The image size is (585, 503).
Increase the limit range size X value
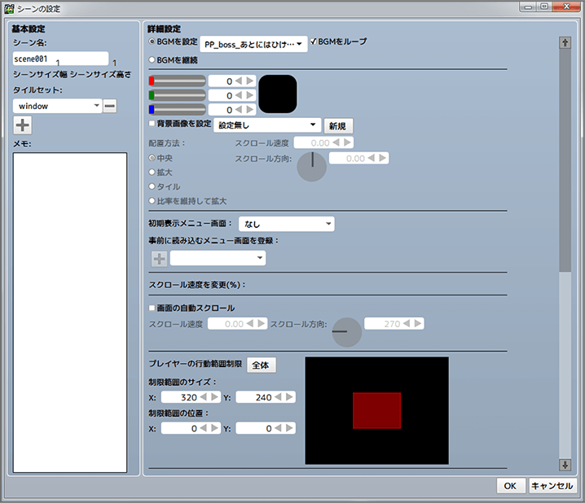[x=215, y=397]
